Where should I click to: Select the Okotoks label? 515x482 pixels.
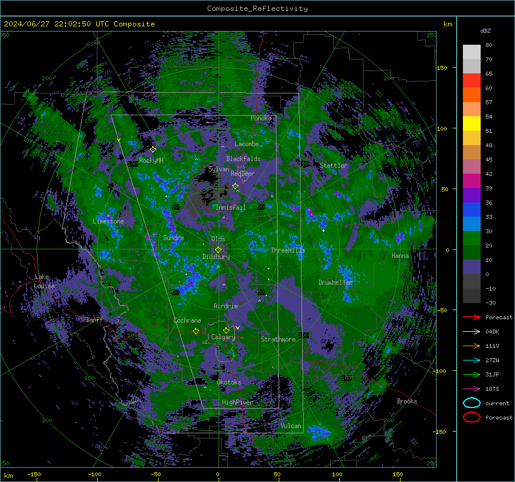[229, 382]
